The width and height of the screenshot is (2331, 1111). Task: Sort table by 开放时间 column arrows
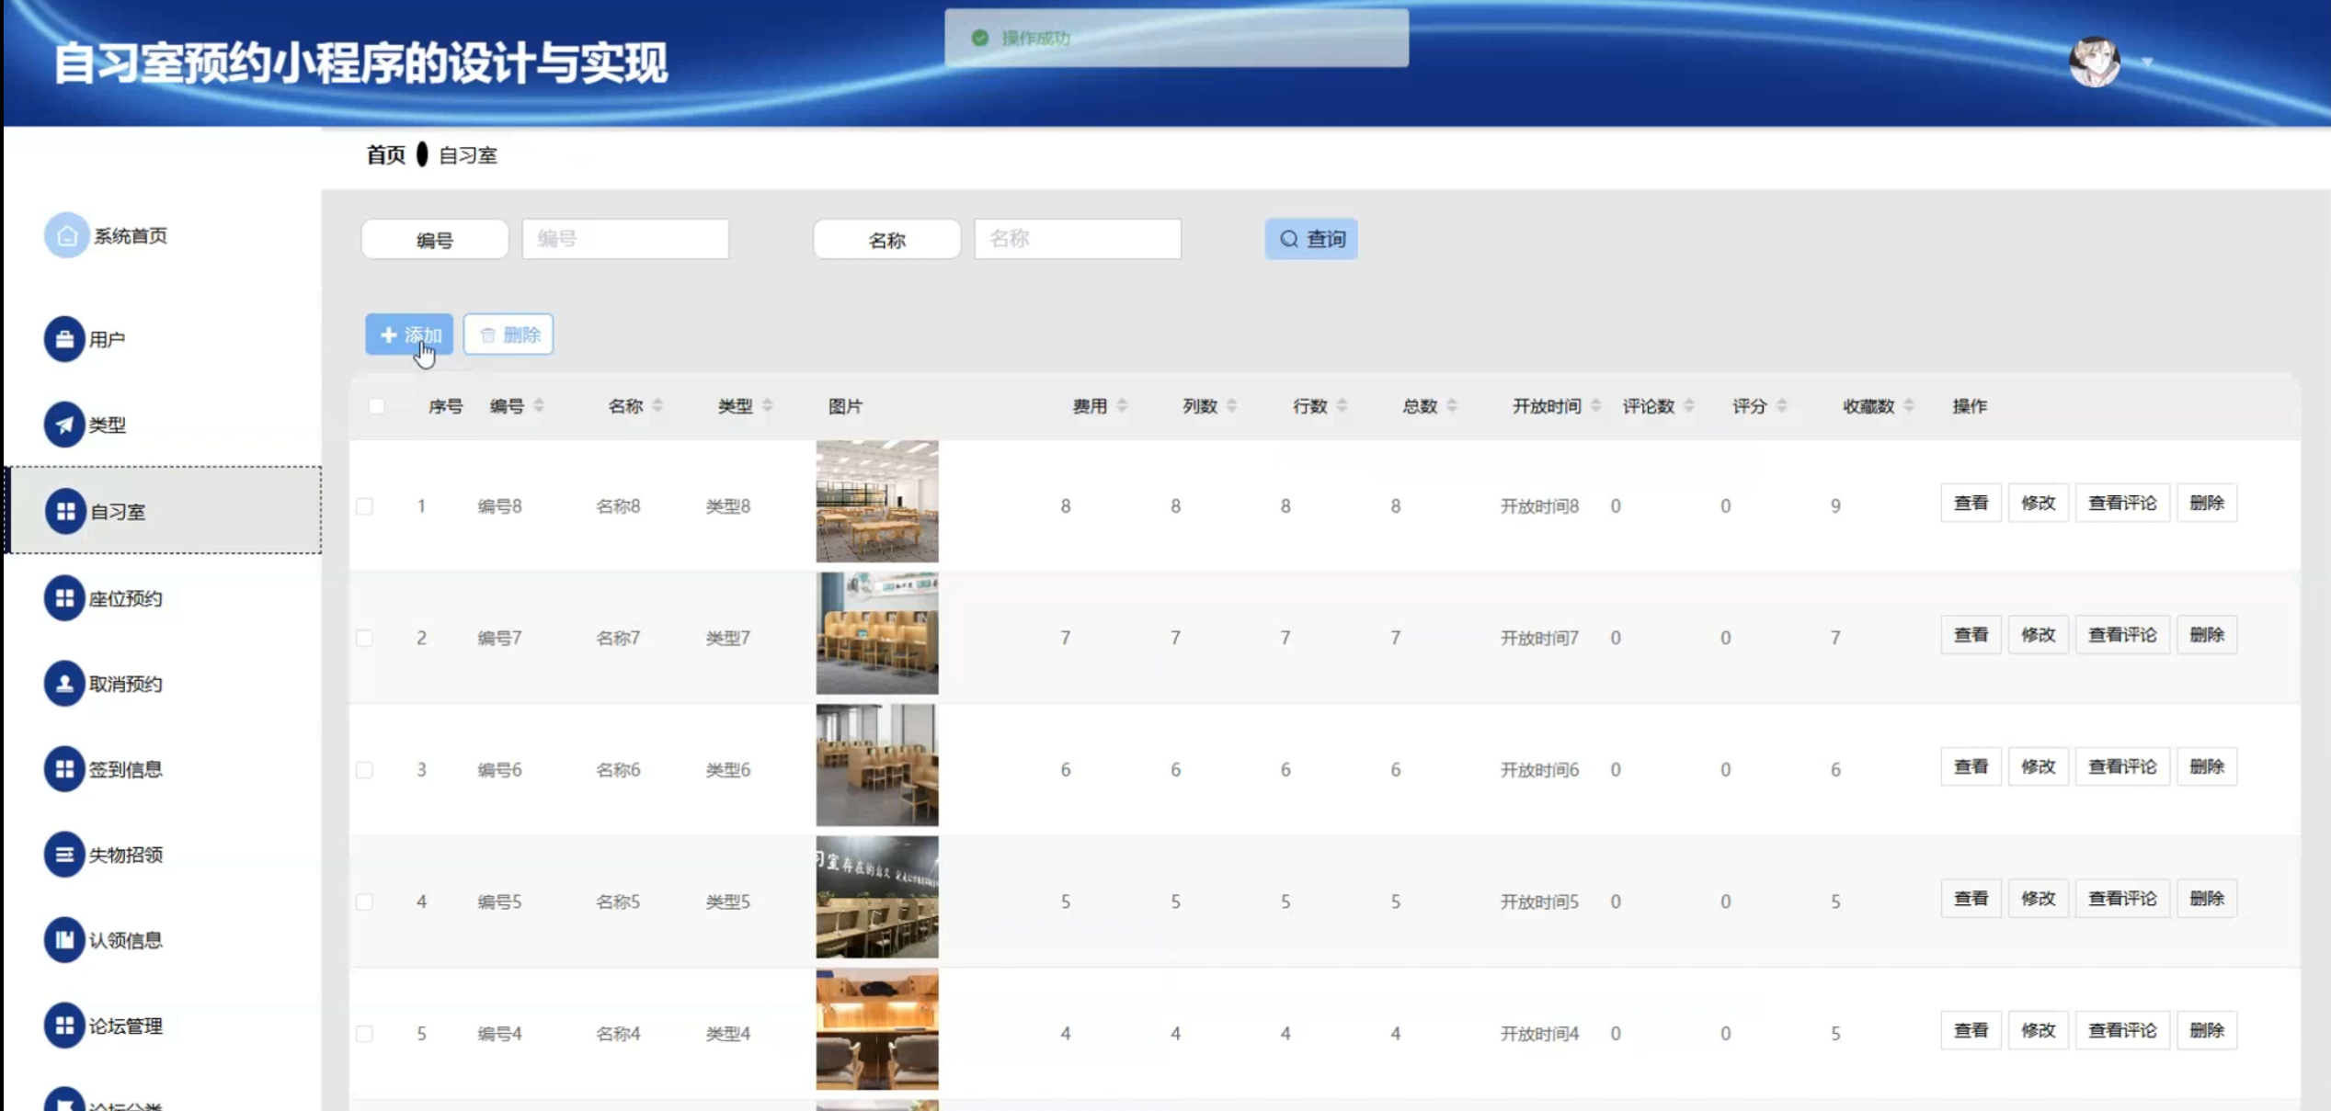(1595, 406)
